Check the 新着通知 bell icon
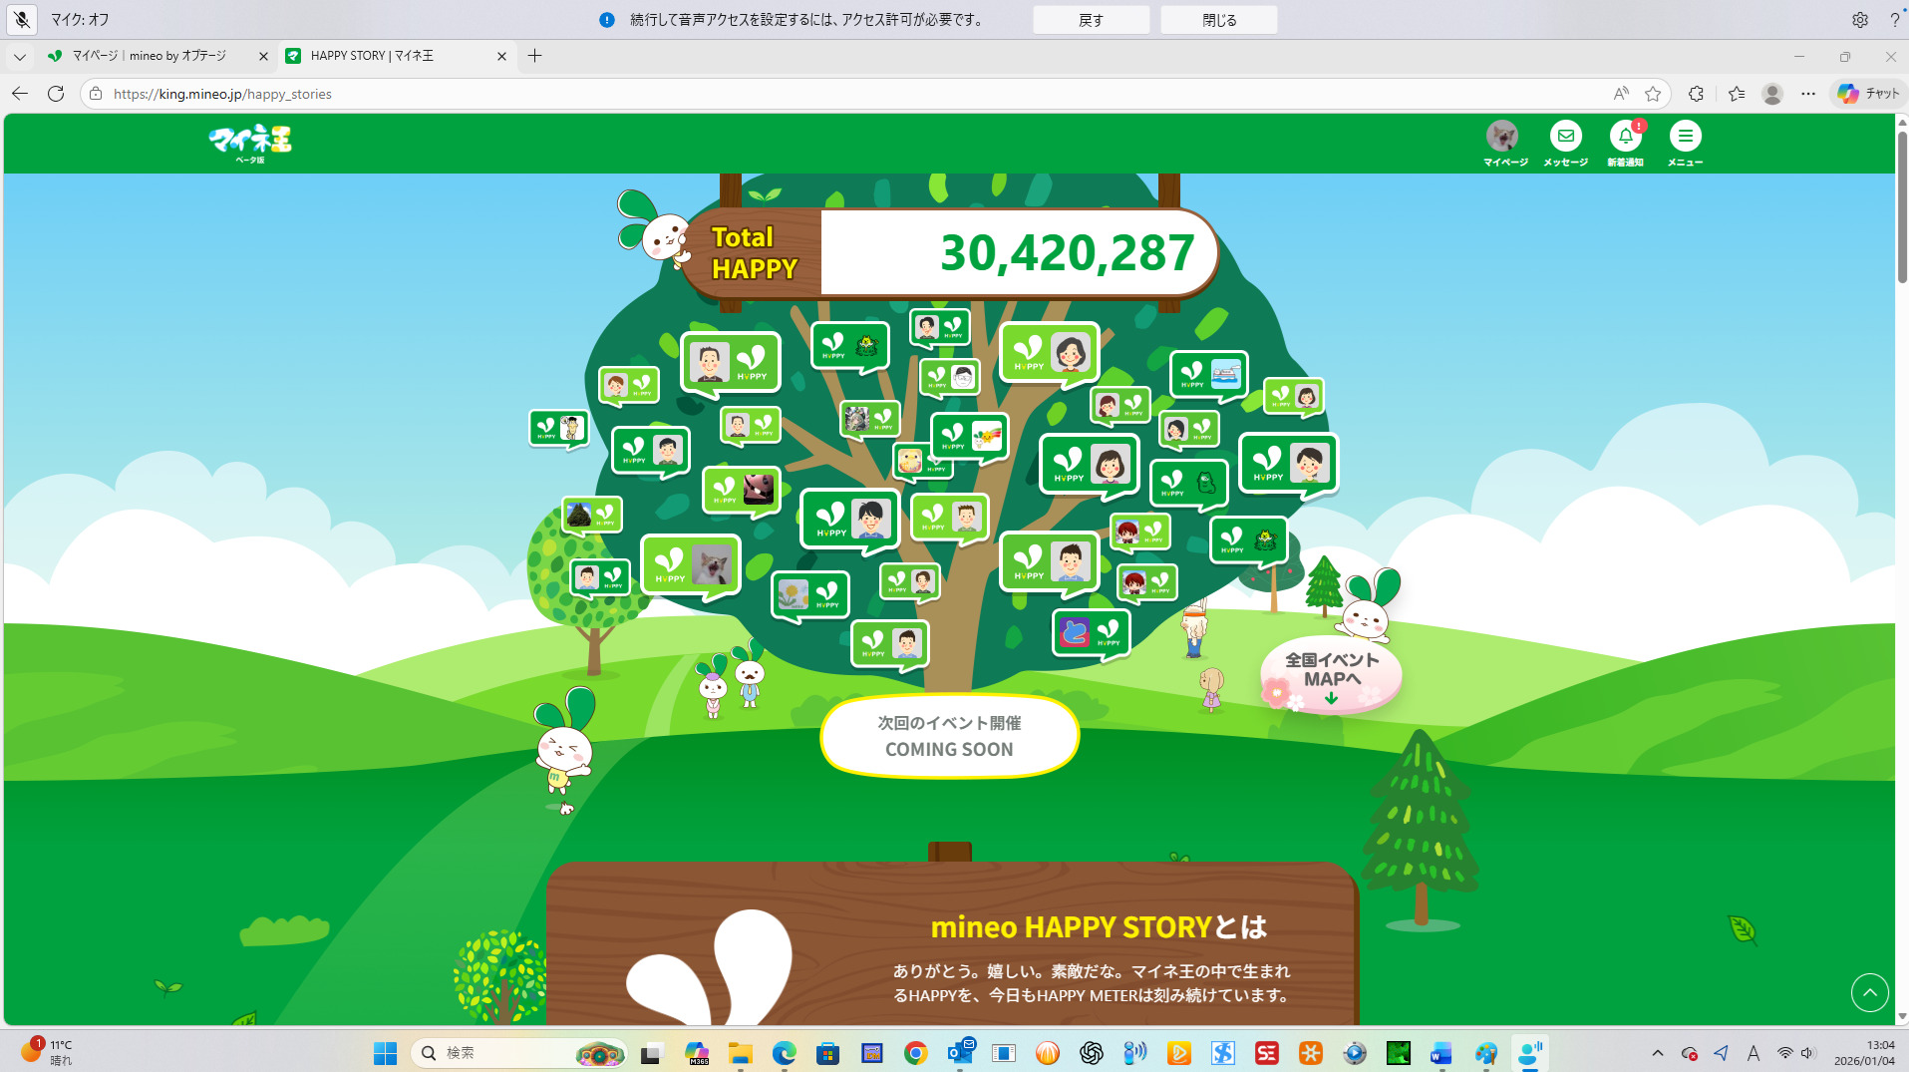The image size is (1909, 1072). (1625, 137)
